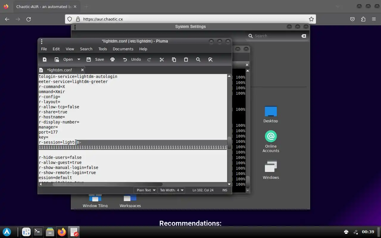
Task: Open the Desktop settings item
Action: click(271, 115)
